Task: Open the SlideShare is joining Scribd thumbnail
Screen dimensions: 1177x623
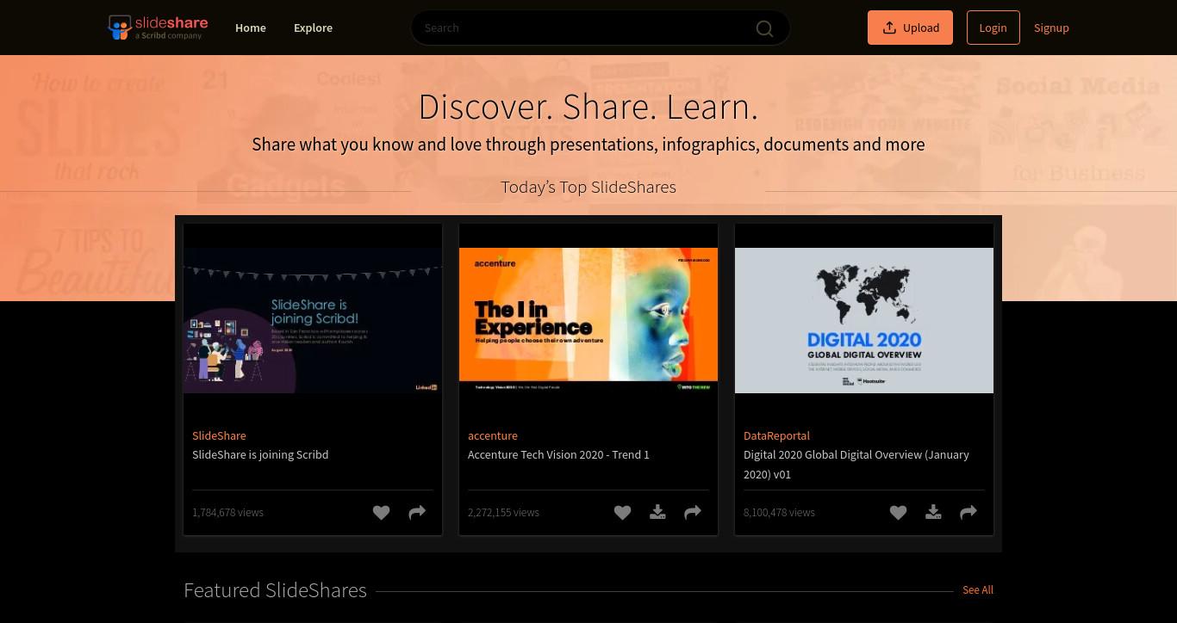Action: click(313, 321)
